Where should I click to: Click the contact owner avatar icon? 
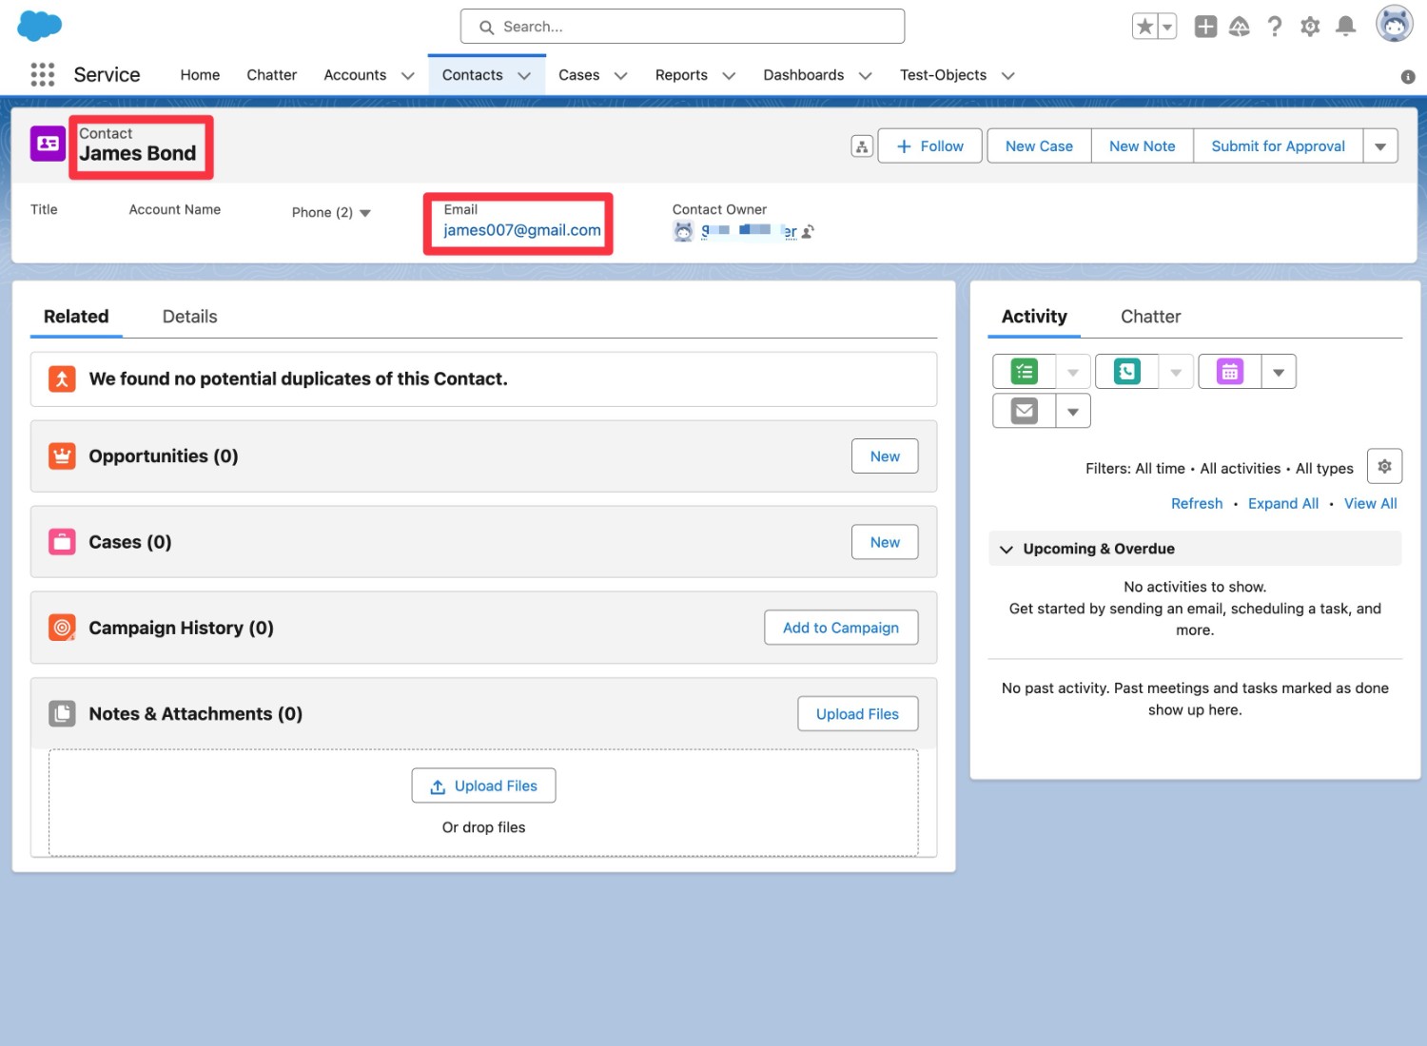pos(683,231)
